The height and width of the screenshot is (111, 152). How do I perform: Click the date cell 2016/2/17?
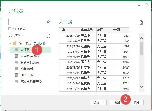[69, 78]
